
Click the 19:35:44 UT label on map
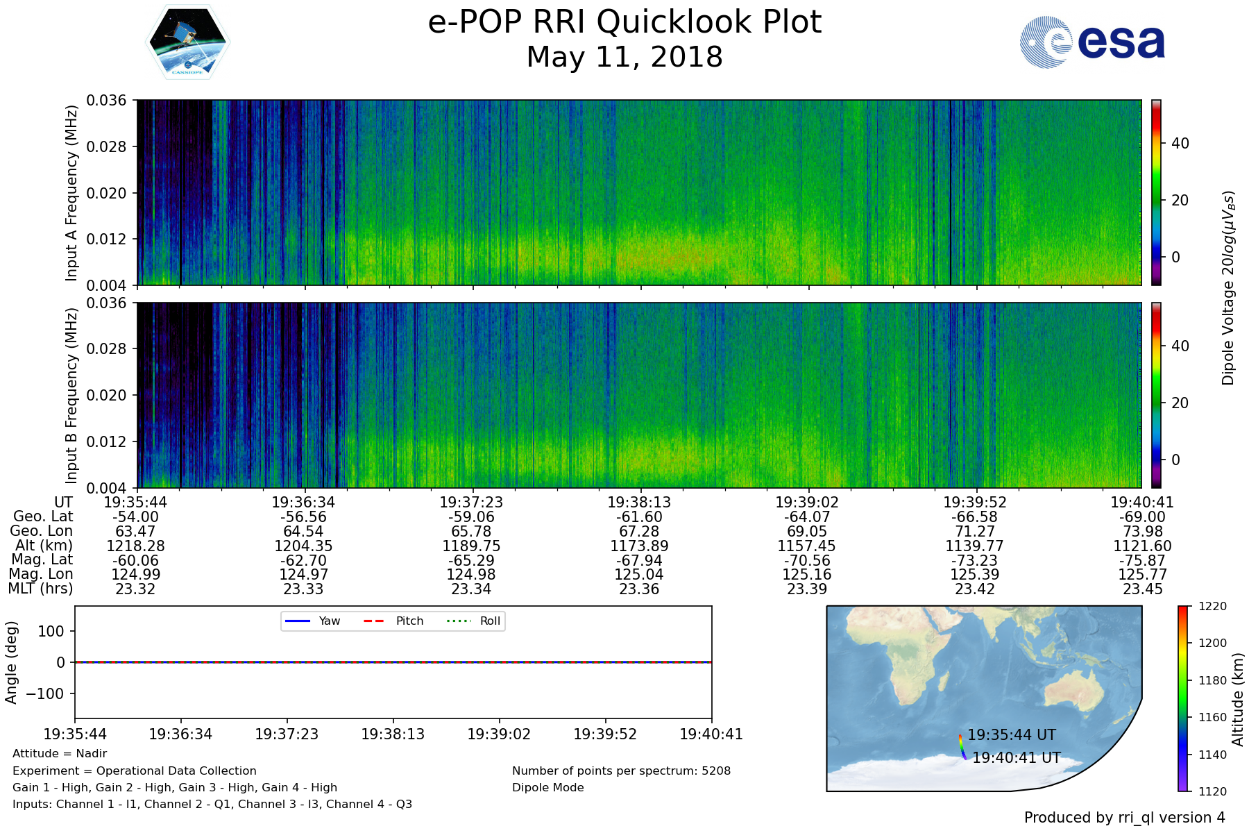click(1011, 734)
